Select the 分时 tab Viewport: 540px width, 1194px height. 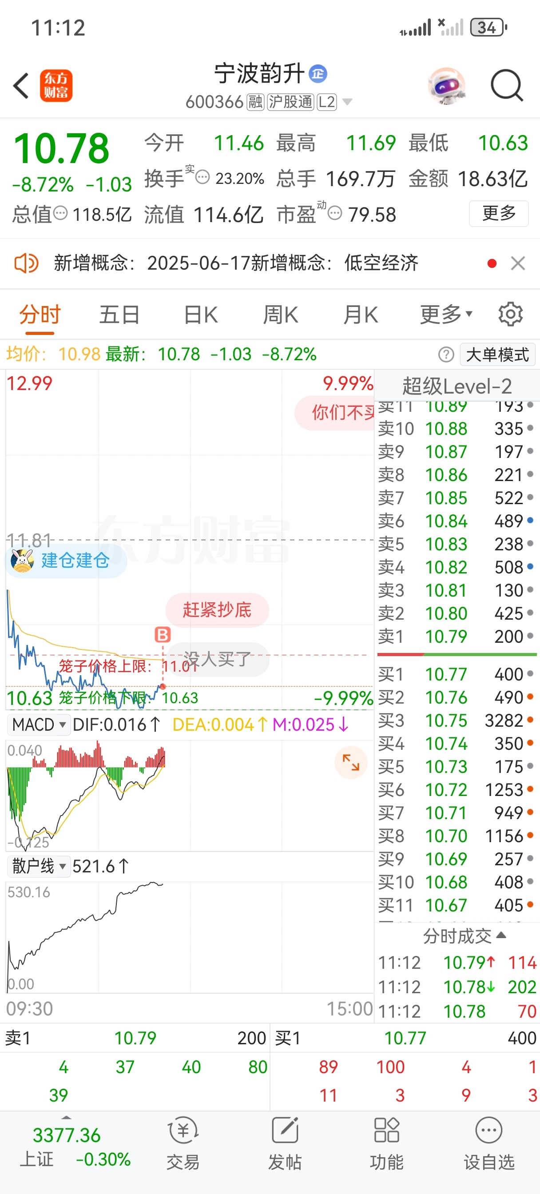click(x=40, y=315)
